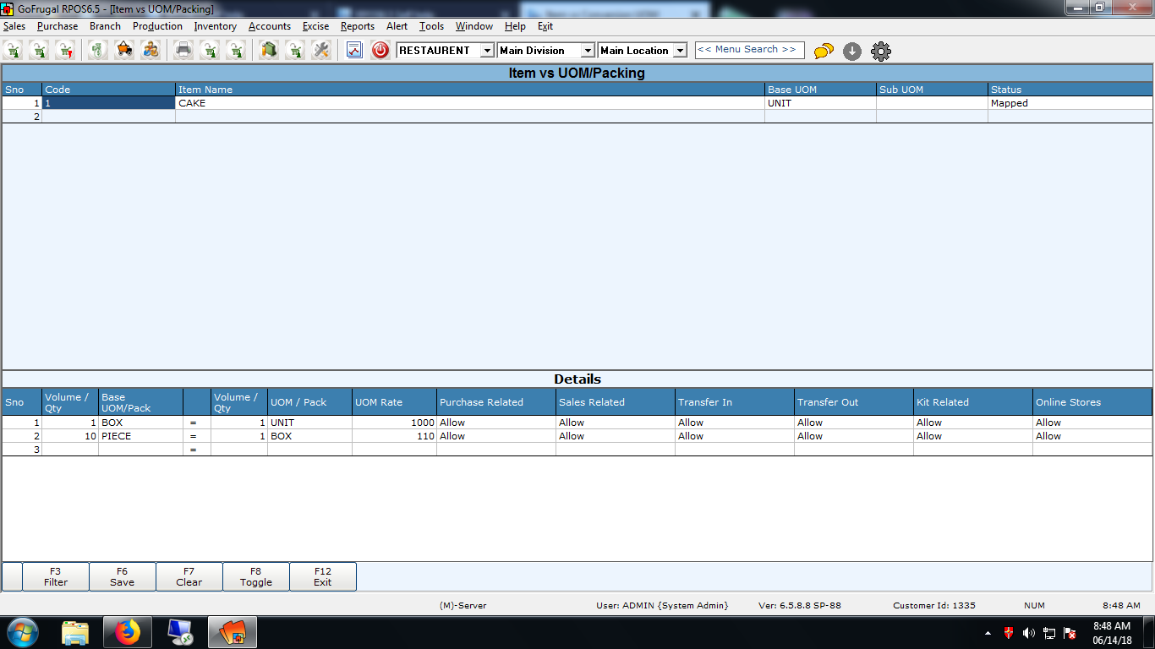Screen dimensions: 1155x649
Task: Click the red shield security tray icon
Action: (1009, 633)
